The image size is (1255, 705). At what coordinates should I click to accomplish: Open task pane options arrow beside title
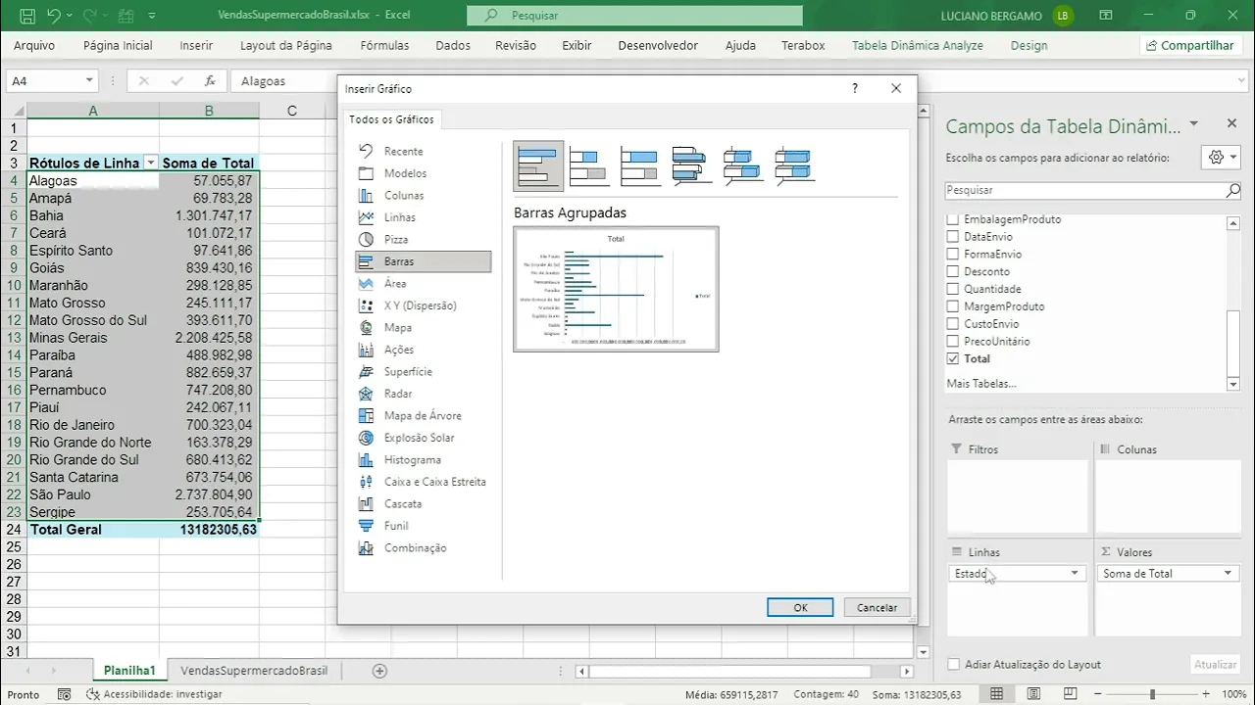(1193, 124)
